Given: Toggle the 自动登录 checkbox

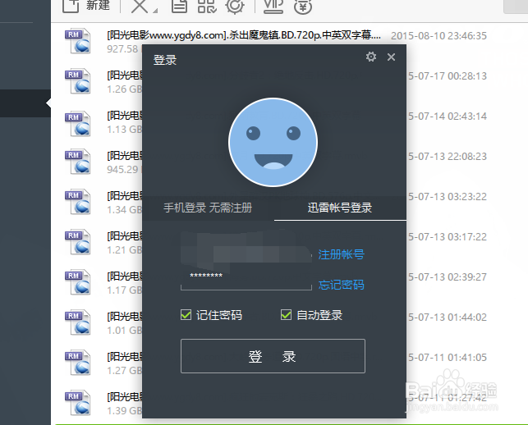Looking at the screenshot, I should click(x=286, y=315).
